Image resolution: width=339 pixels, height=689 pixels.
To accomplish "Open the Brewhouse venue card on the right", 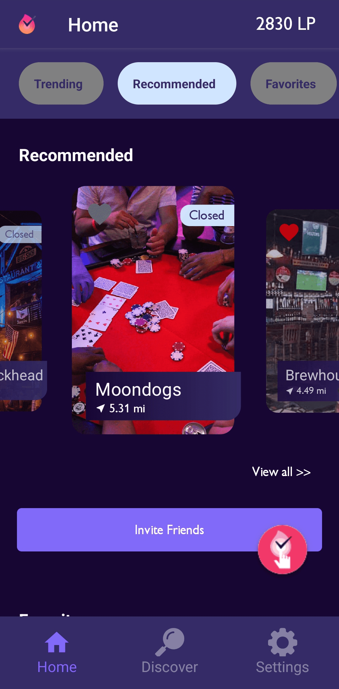I will click(x=303, y=311).
